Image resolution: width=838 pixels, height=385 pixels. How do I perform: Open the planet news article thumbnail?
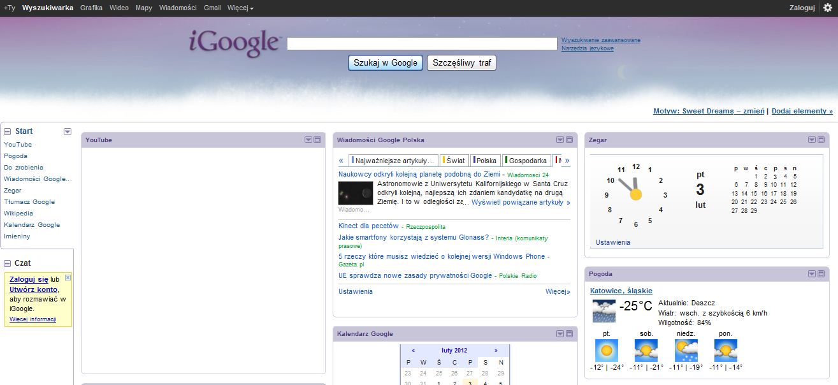coord(356,193)
